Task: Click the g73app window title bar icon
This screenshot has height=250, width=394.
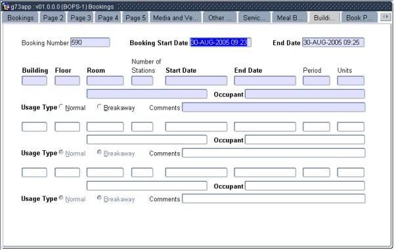Action: 5,7
